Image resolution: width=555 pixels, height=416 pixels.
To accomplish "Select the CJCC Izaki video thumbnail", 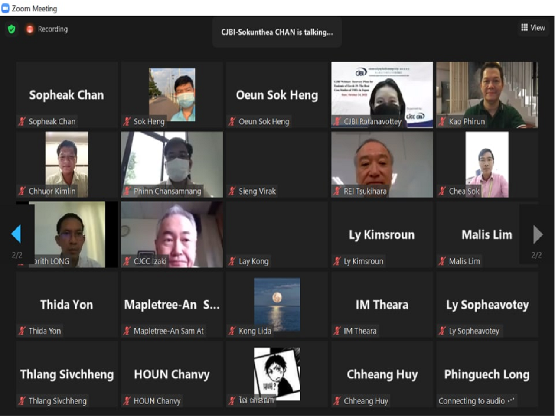I will [172, 234].
